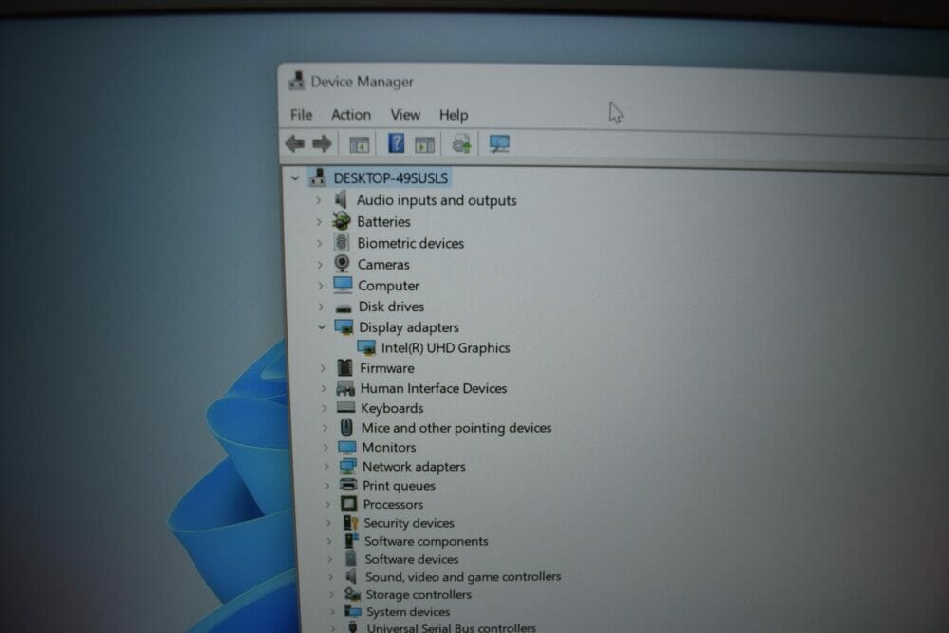Click the Cameras webcam icon
This screenshot has width=949, height=633.
(x=342, y=263)
